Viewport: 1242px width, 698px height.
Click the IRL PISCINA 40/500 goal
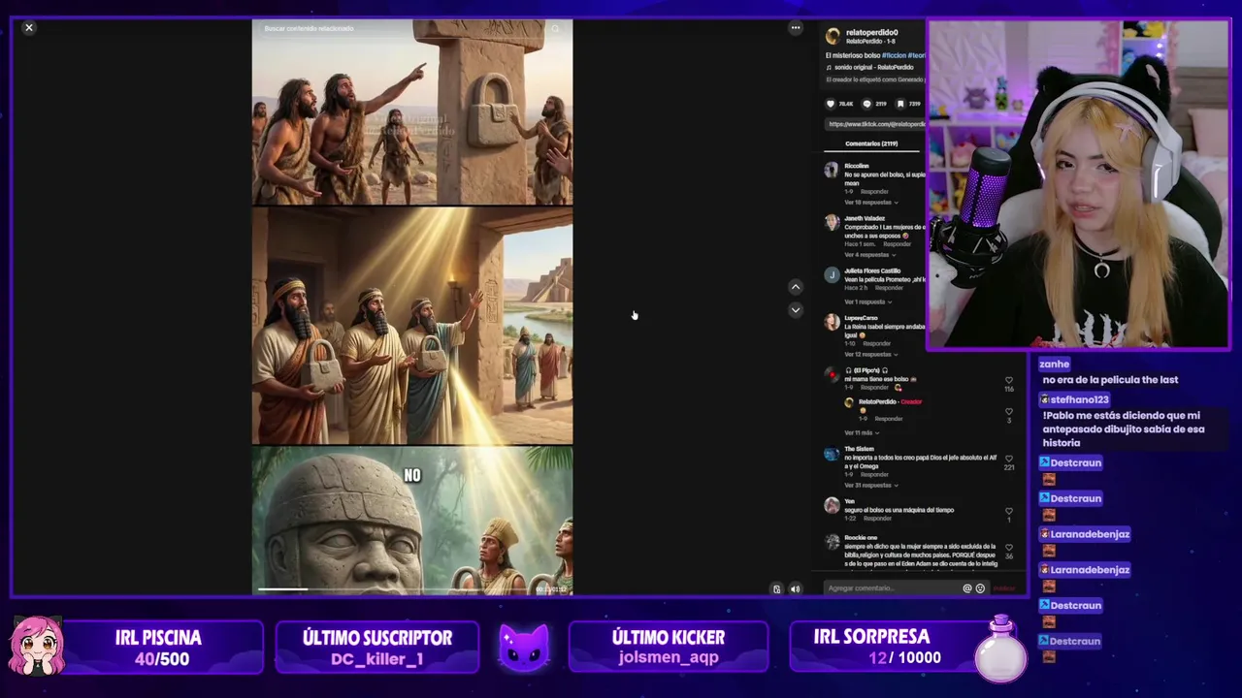click(162, 648)
